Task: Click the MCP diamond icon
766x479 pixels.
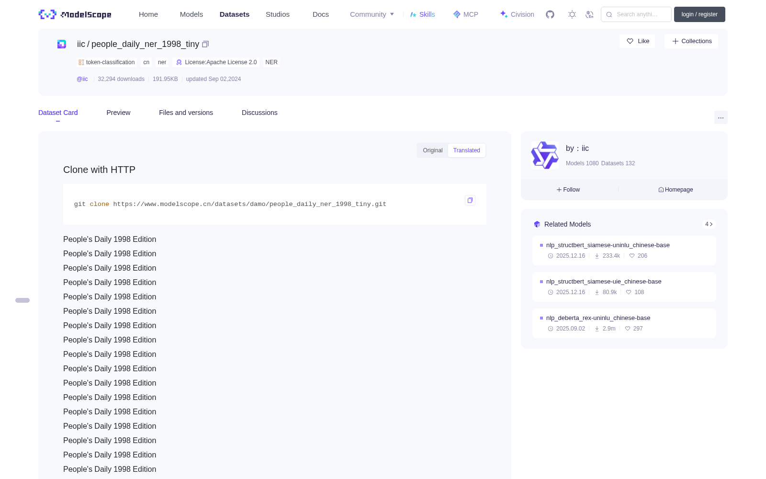Action: (x=457, y=14)
